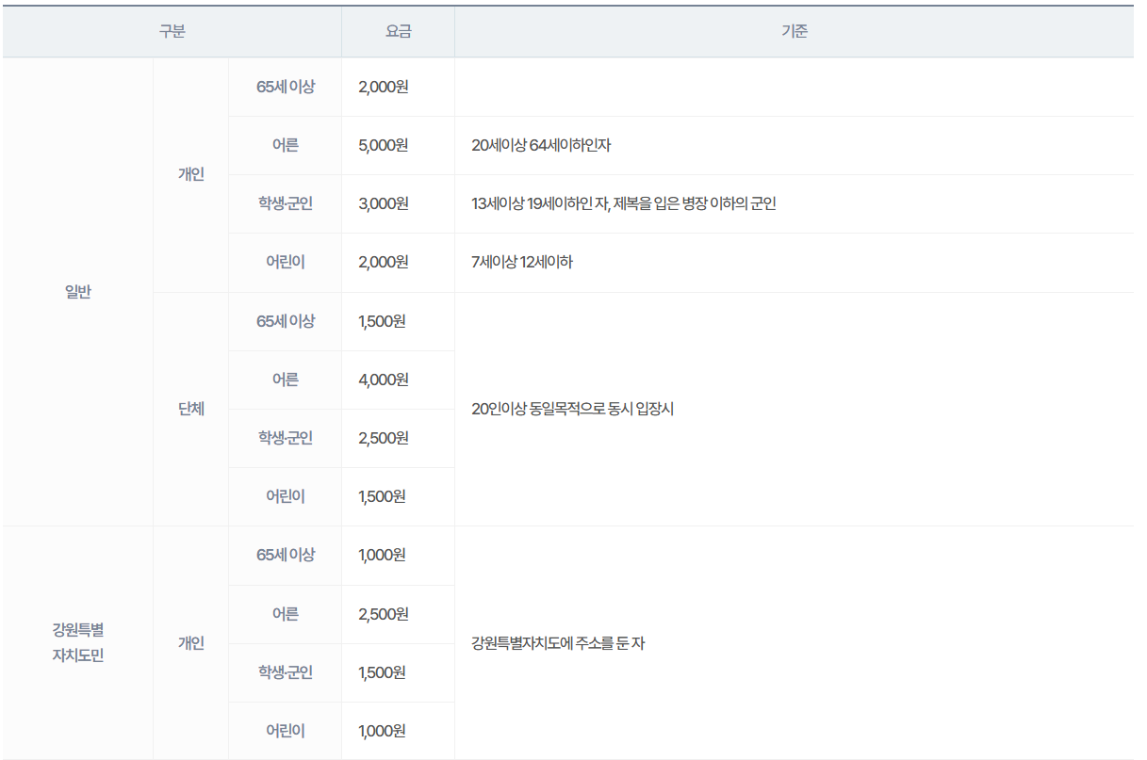Click the 개인 cell under 일반
1147x760 pixels.
click(188, 174)
